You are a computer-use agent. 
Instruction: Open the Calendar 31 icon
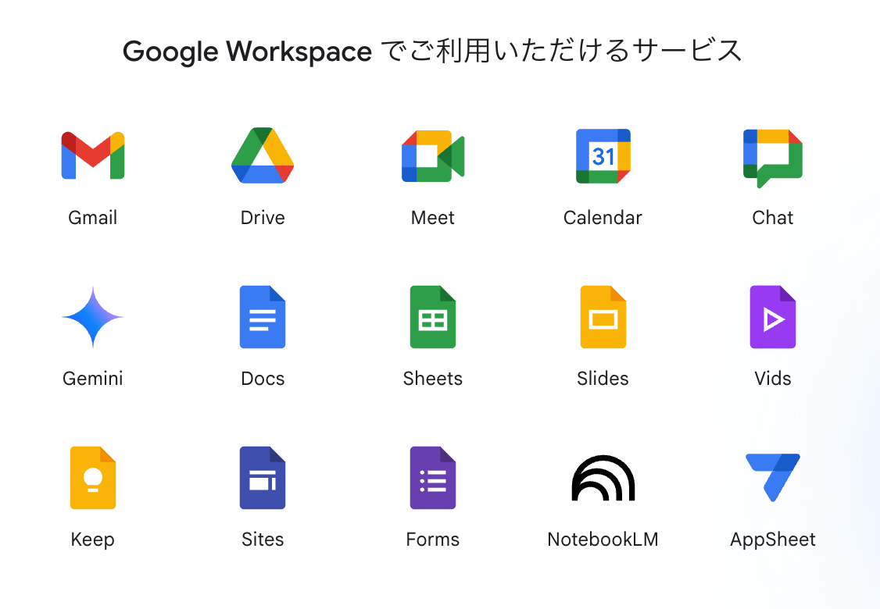pyautogui.click(x=603, y=156)
